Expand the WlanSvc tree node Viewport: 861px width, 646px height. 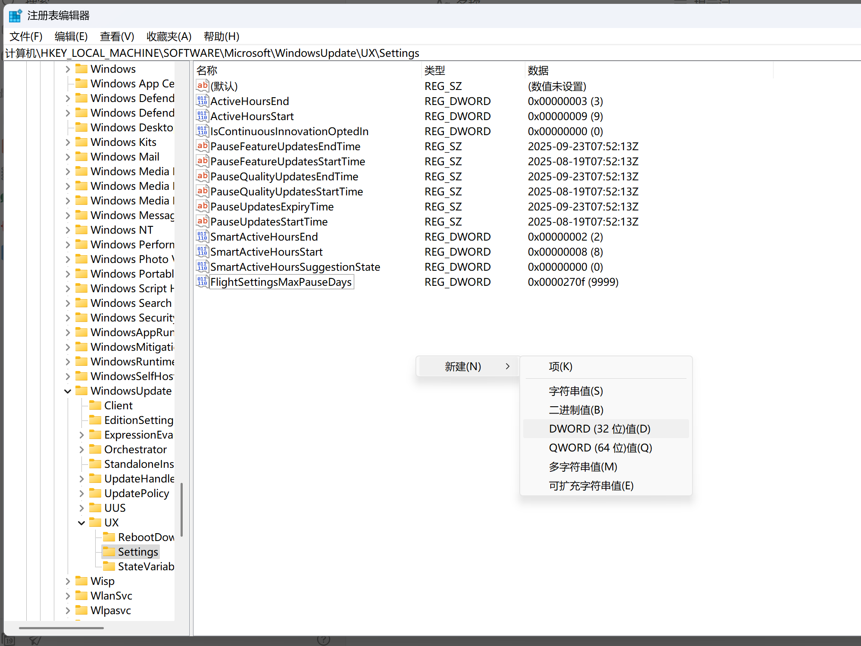68,596
